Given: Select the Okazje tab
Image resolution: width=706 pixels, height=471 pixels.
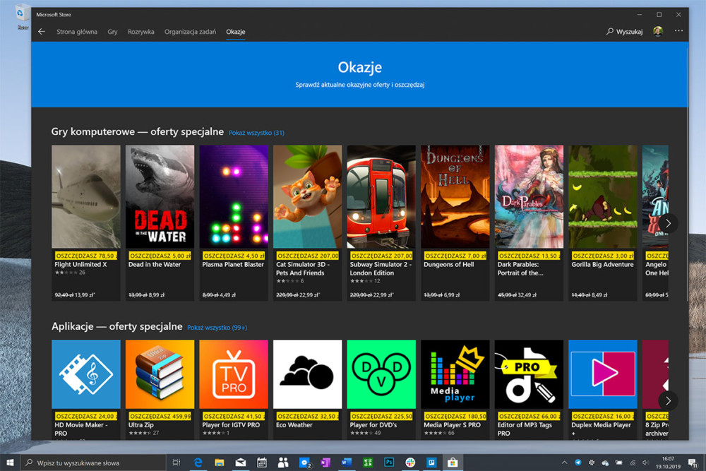Looking at the screenshot, I should [236, 32].
